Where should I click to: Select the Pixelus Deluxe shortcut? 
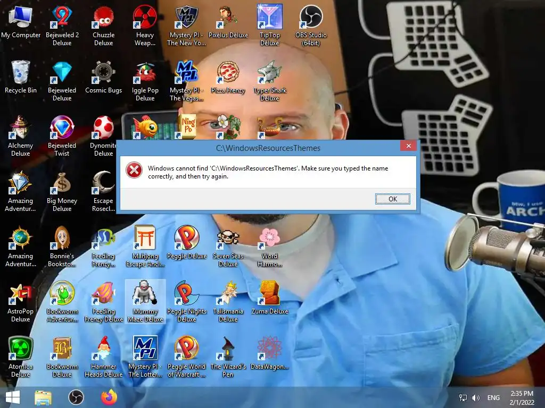pos(228,22)
